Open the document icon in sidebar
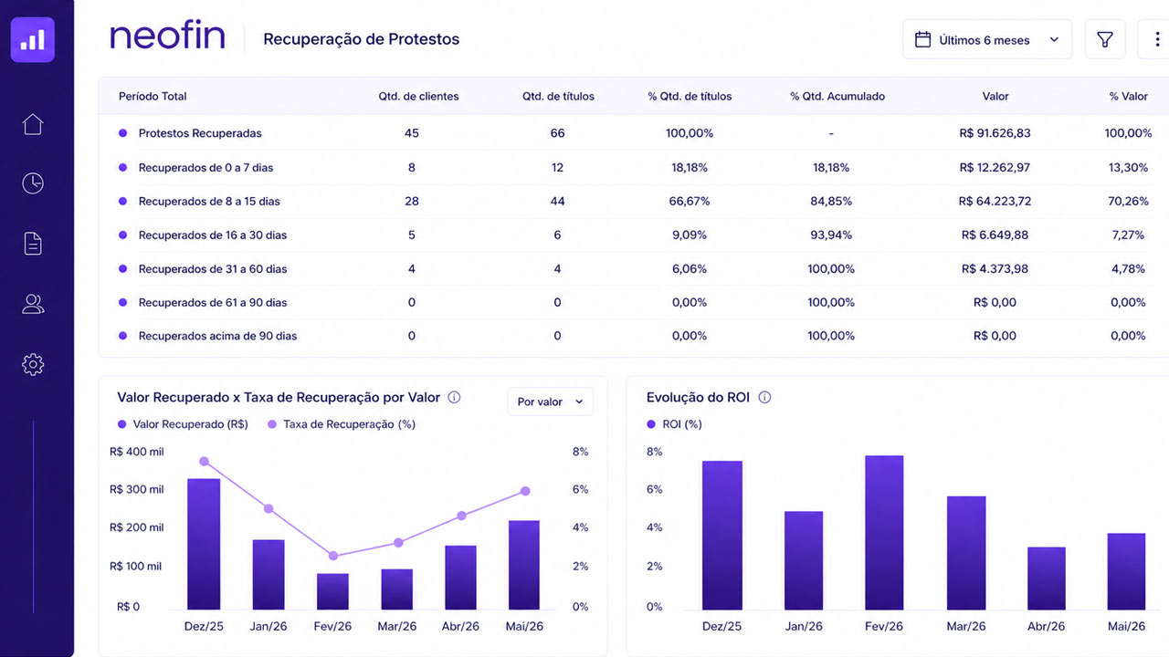Image resolution: width=1169 pixels, height=657 pixels. [33, 244]
